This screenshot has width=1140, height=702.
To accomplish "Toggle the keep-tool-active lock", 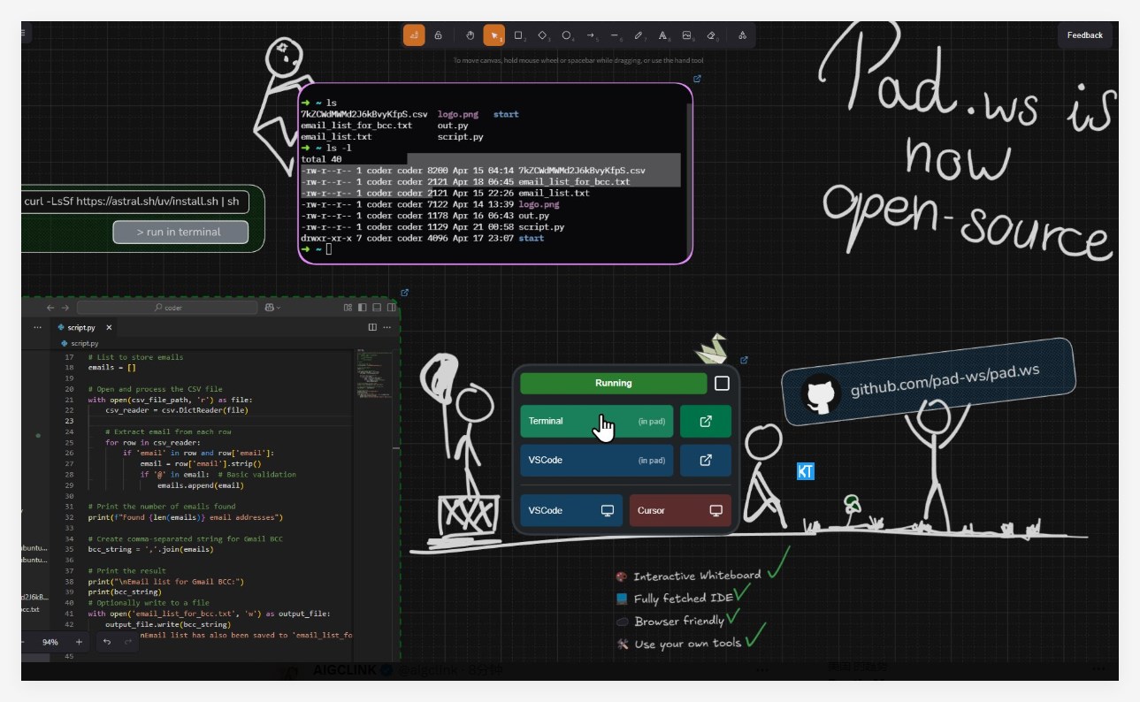I will tap(438, 35).
